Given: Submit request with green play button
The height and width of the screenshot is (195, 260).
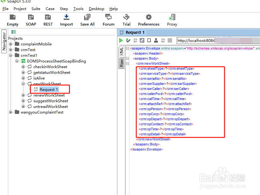Looking at the screenshot, I should pyautogui.click(x=121, y=40).
